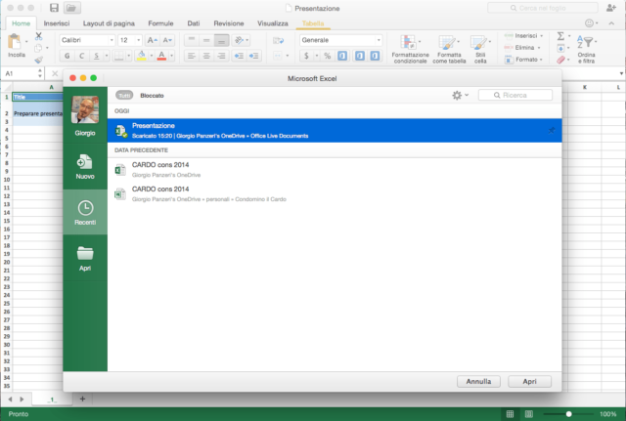626x421 pixels.
Task: Click the Ricerca search field in dialog
Action: (515, 96)
